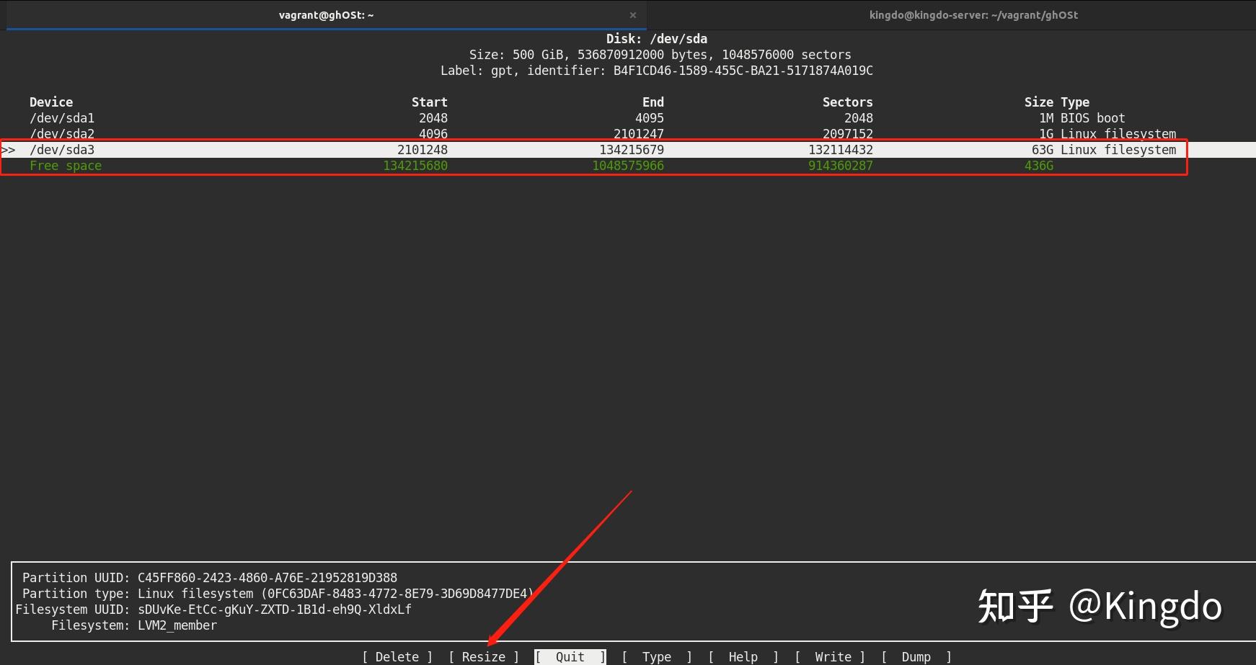Click the Device column header
This screenshot has width=1256, height=665.
point(51,102)
